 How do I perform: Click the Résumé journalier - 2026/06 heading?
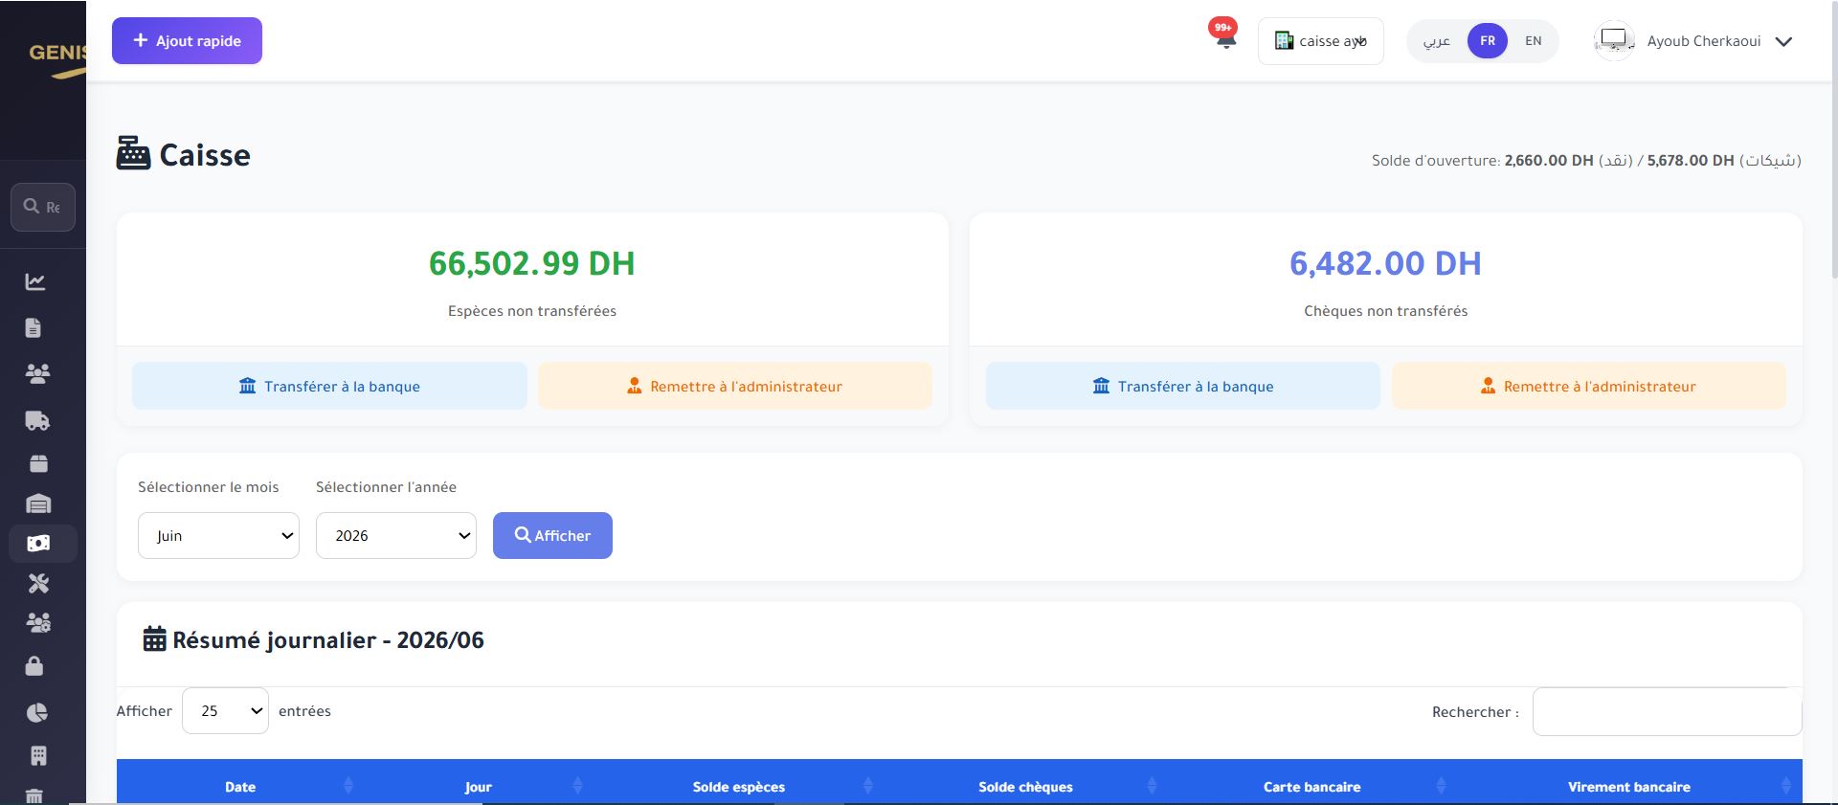pos(328,639)
